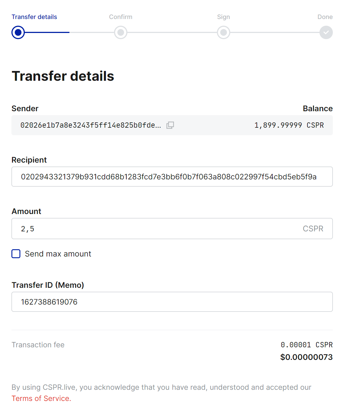Select the Done step checkmark circle
Image resolution: width=344 pixels, height=418 pixels.
(326, 32)
